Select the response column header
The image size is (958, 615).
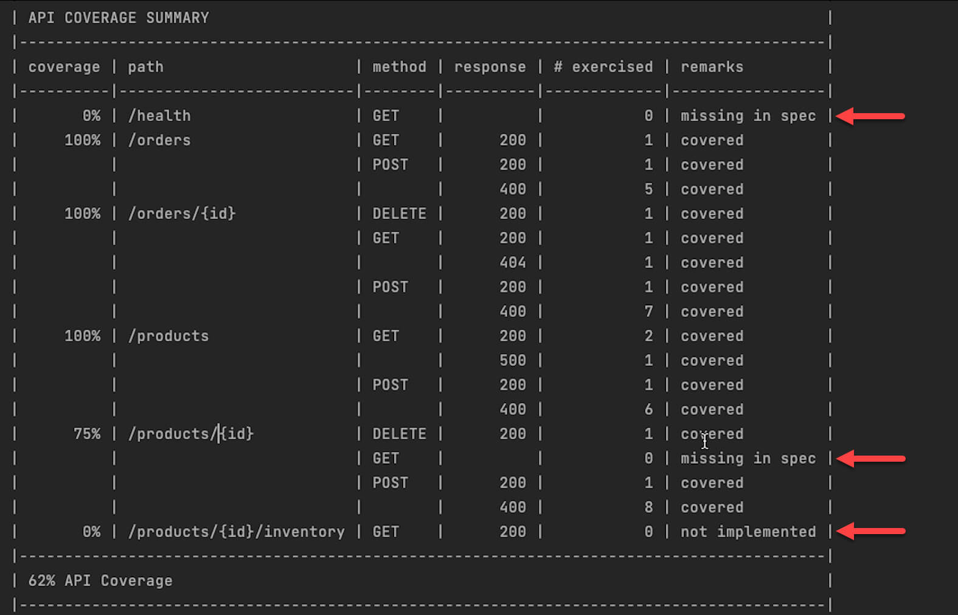click(490, 67)
